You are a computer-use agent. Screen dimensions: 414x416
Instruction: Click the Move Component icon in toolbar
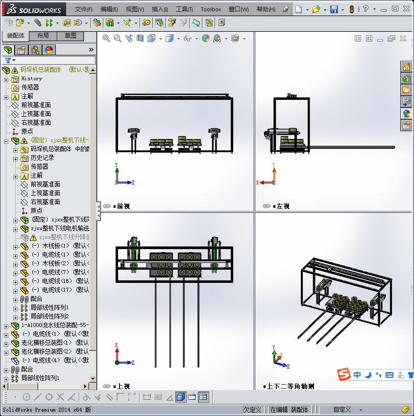pos(78,23)
